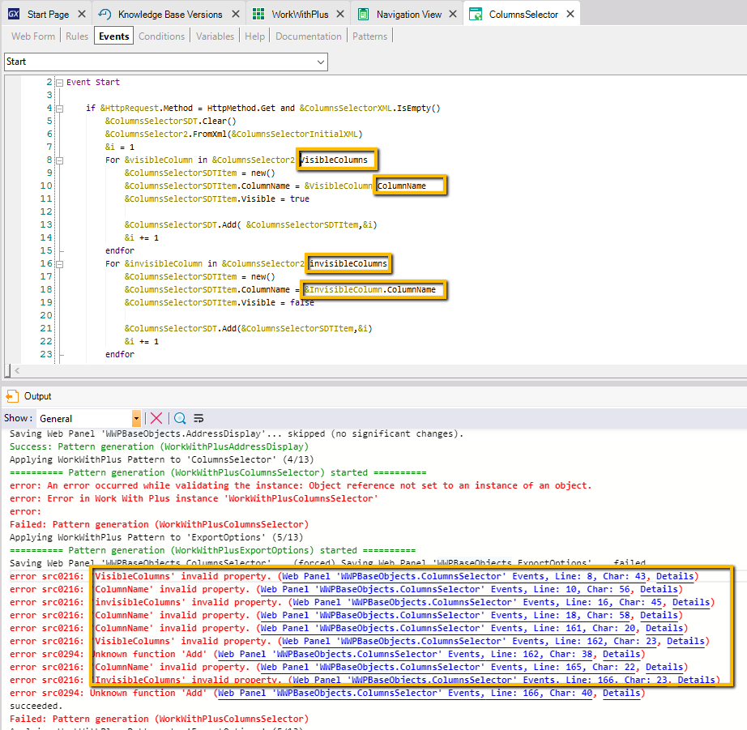Screen dimensions: 747x730
Task: Click the WorkWithPlus grid icon
Action: point(258,14)
